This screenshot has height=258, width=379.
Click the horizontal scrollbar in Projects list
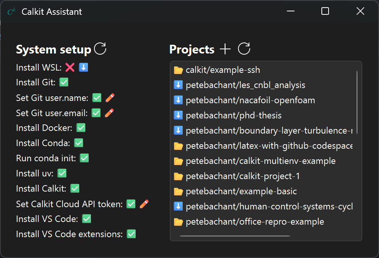[235, 236]
